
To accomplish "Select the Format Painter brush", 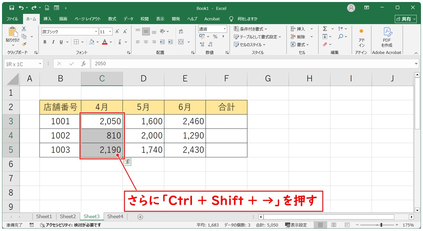I will pos(24,44).
